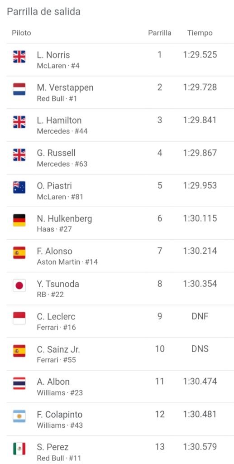Viewport: 234px width, 464px height.
Task: Select the Australian flag by O. Piastri
Action: click(x=19, y=187)
